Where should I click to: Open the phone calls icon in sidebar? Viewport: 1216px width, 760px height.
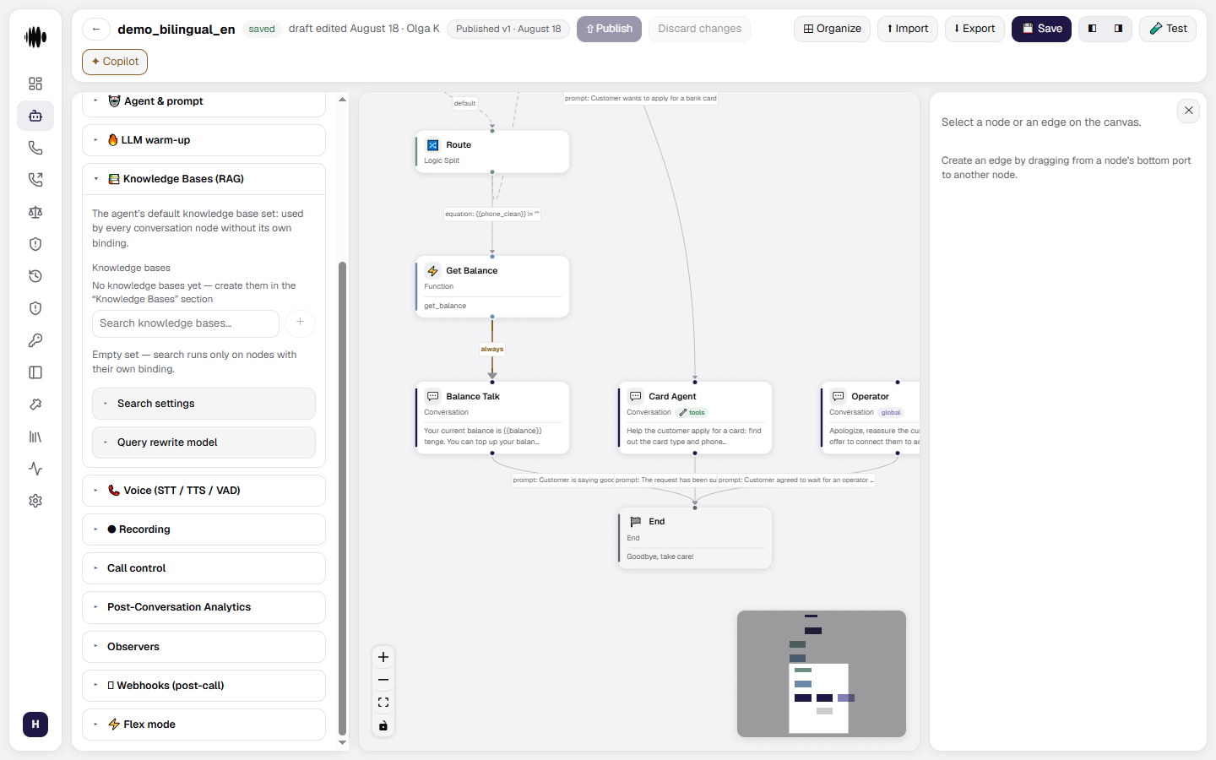coord(35,148)
